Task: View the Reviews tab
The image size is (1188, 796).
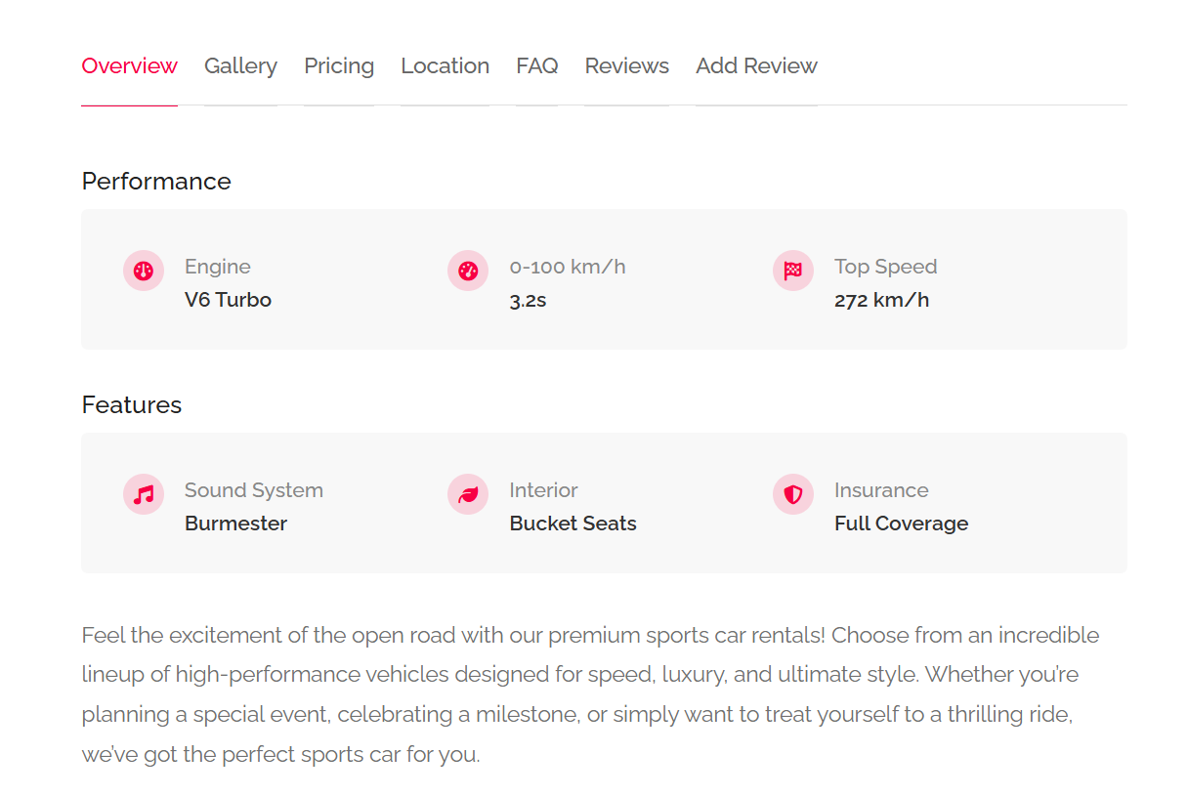Action: coord(626,66)
